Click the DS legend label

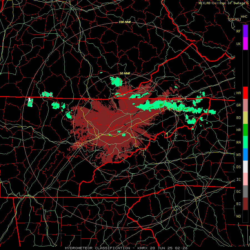point(239,167)
